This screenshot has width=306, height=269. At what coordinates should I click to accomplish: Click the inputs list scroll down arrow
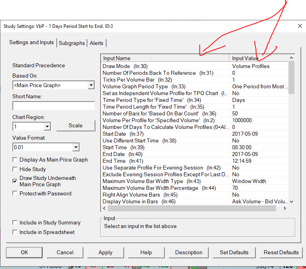coord(291,202)
